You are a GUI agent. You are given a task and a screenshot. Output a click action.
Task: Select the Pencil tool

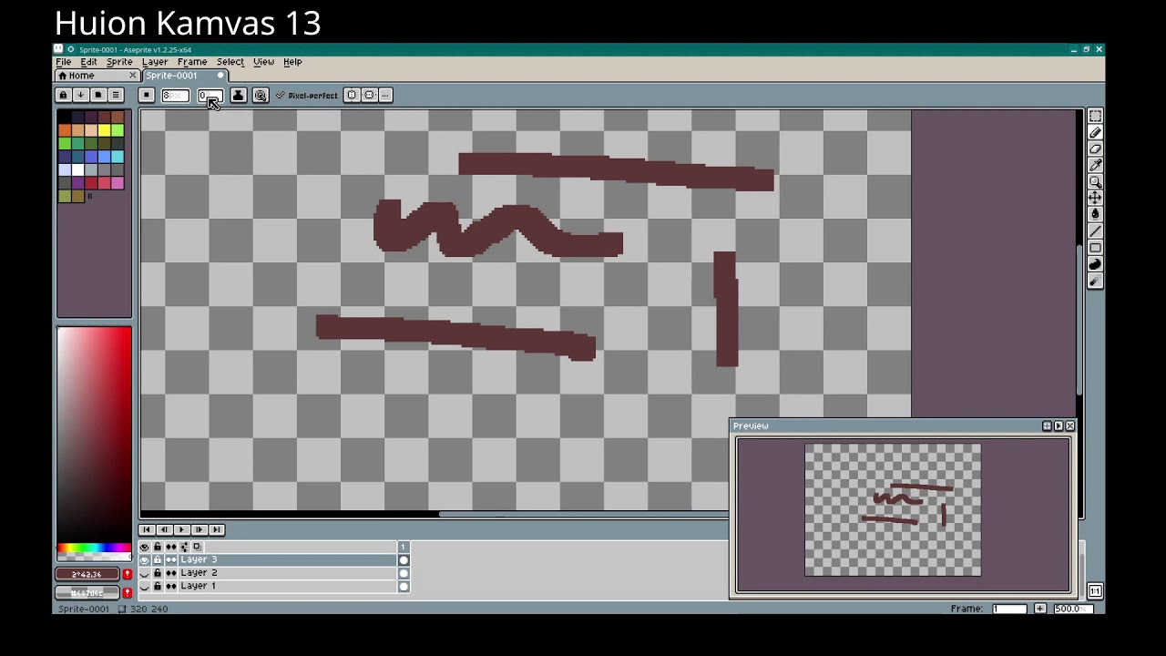1095,132
